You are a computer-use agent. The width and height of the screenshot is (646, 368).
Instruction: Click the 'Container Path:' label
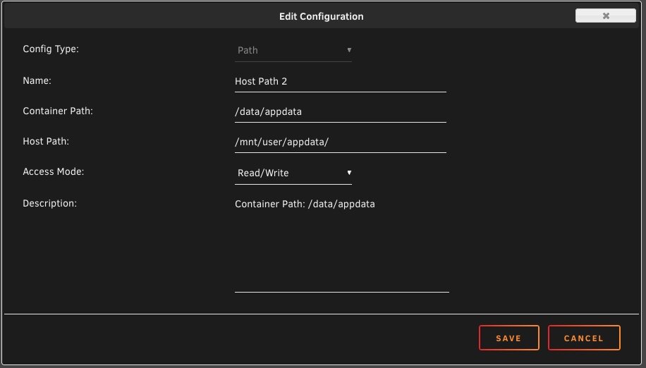point(58,111)
